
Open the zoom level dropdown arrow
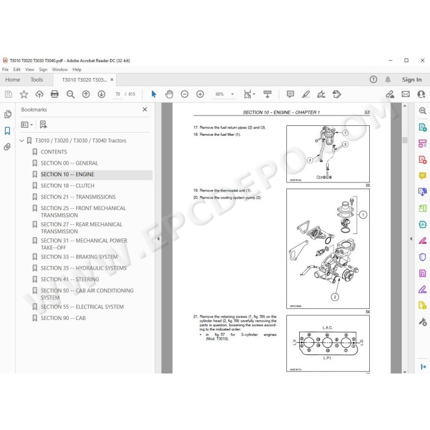pos(233,95)
